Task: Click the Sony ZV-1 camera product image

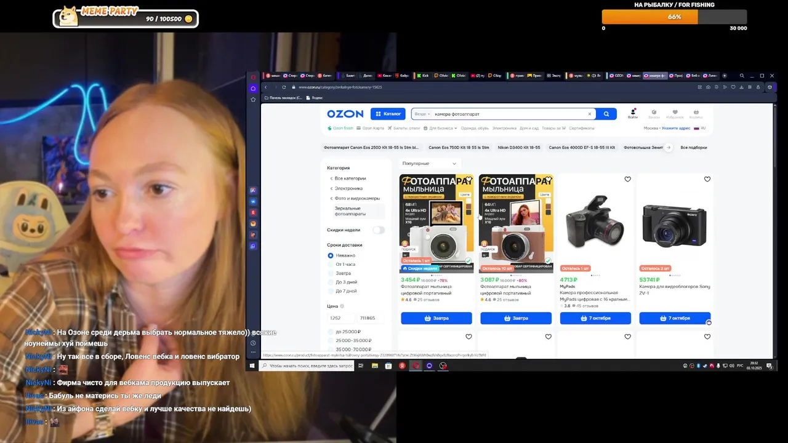Action: [675, 224]
